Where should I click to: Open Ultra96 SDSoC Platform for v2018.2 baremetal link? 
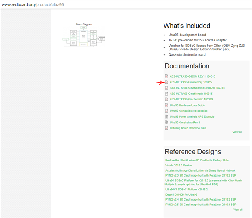pyautogui.click(x=204, y=183)
